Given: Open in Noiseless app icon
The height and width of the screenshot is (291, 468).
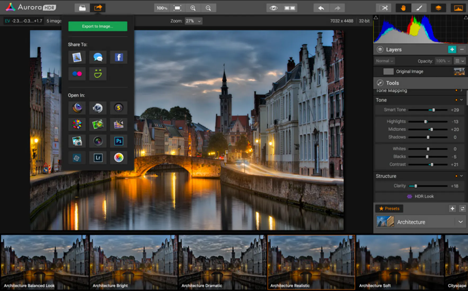Looking at the screenshot, I should (119, 124).
